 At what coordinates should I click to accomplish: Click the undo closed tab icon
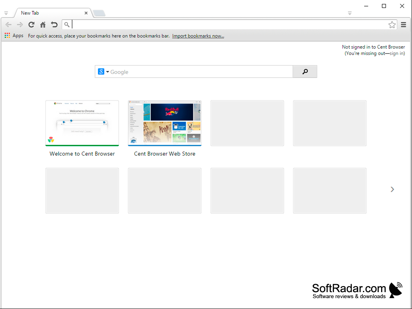(x=54, y=25)
